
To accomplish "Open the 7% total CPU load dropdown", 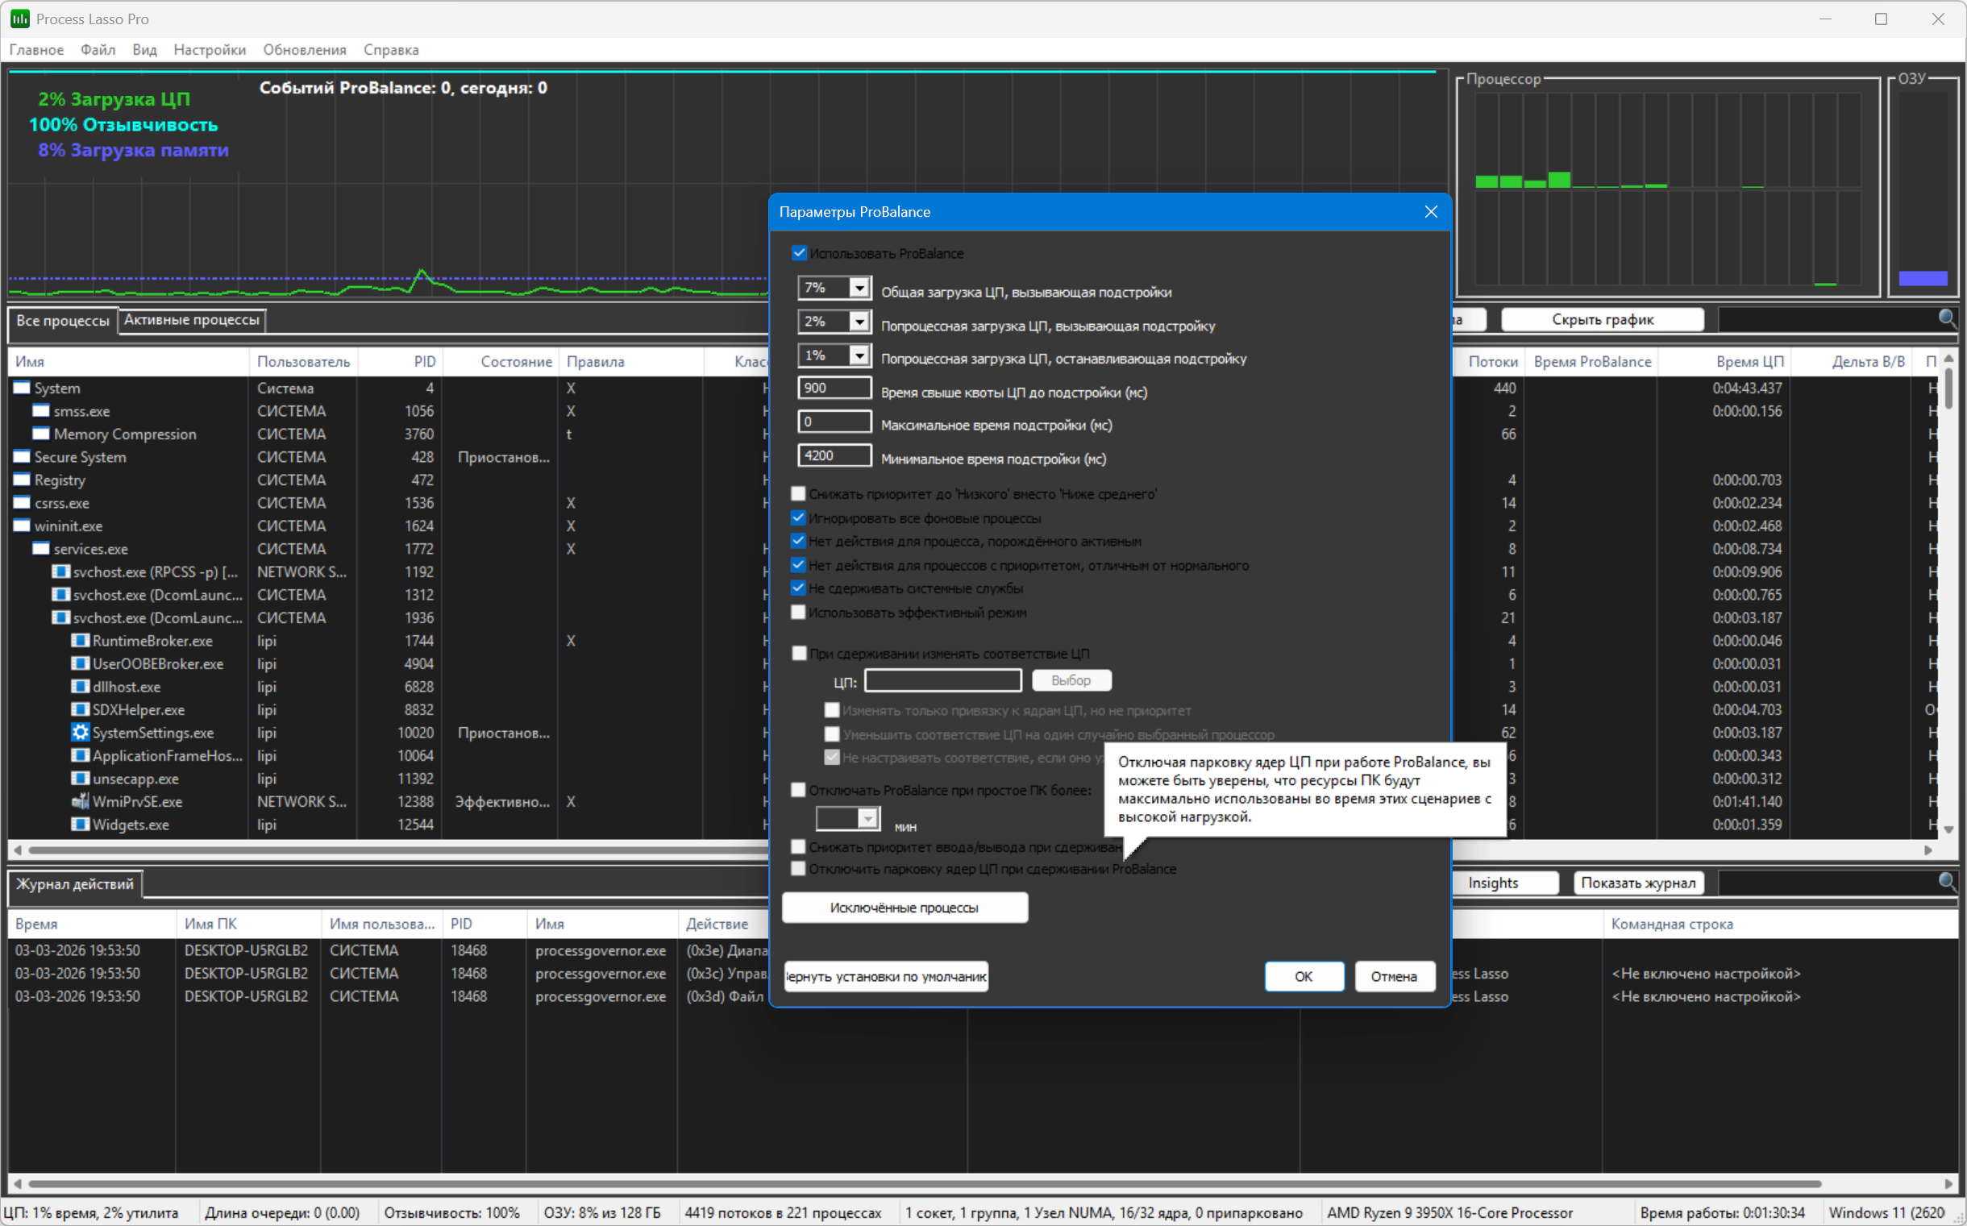I will point(859,288).
